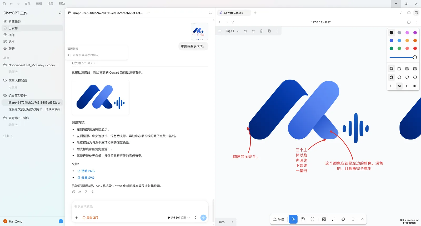Screen dimensions: 421x226
Task: Open the 矢量 SVG file link
Action: coord(86,178)
